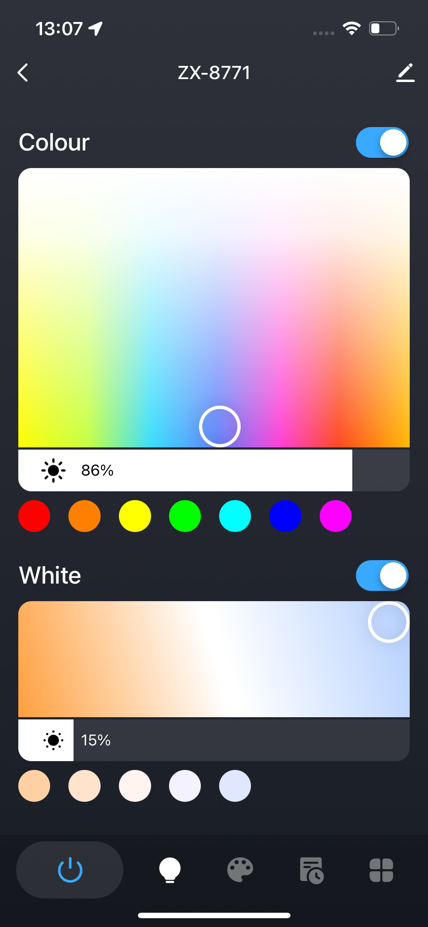The image size is (428, 927).
Task: Tap the edit pencil icon
Action: click(405, 72)
